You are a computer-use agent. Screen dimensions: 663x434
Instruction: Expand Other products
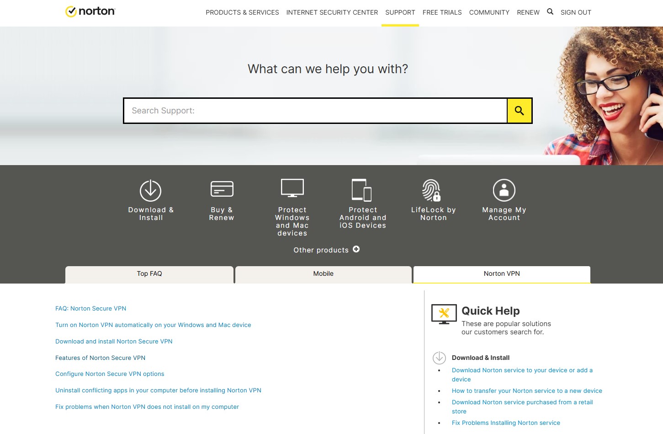pyautogui.click(x=326, y=250)
